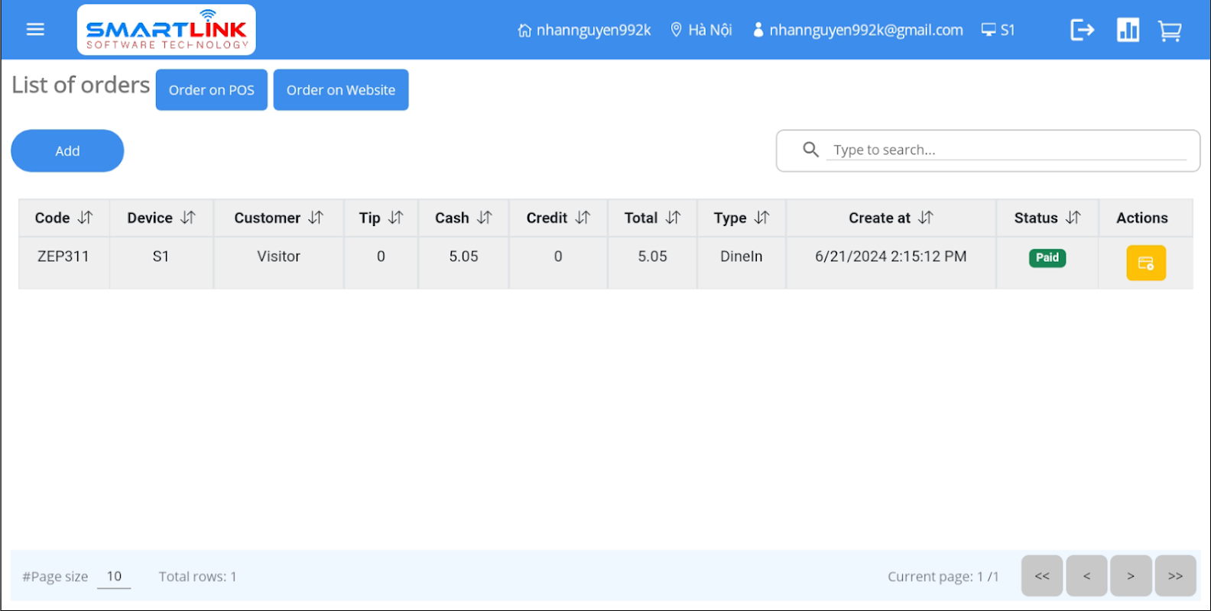The height and width of the screenshot is (611, 1211).
Task: Sort by Total column
Action: click(x=673, y=218)
